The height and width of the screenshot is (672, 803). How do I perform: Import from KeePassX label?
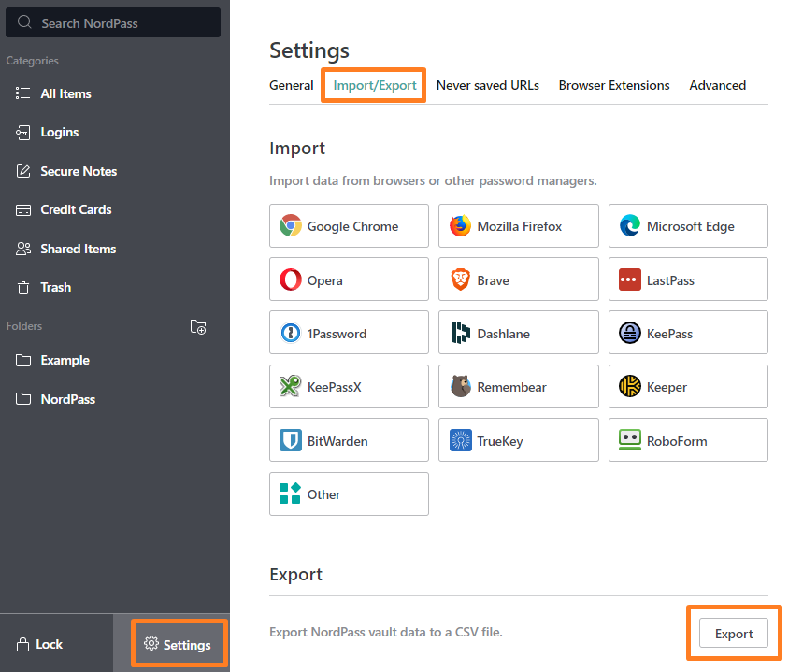point(334,387)
